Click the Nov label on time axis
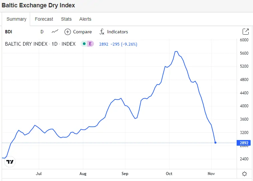This screenshot has height=181, width=253. pos(211,174)
